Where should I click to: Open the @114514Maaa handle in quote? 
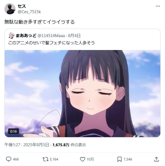[x=51, y=36]
